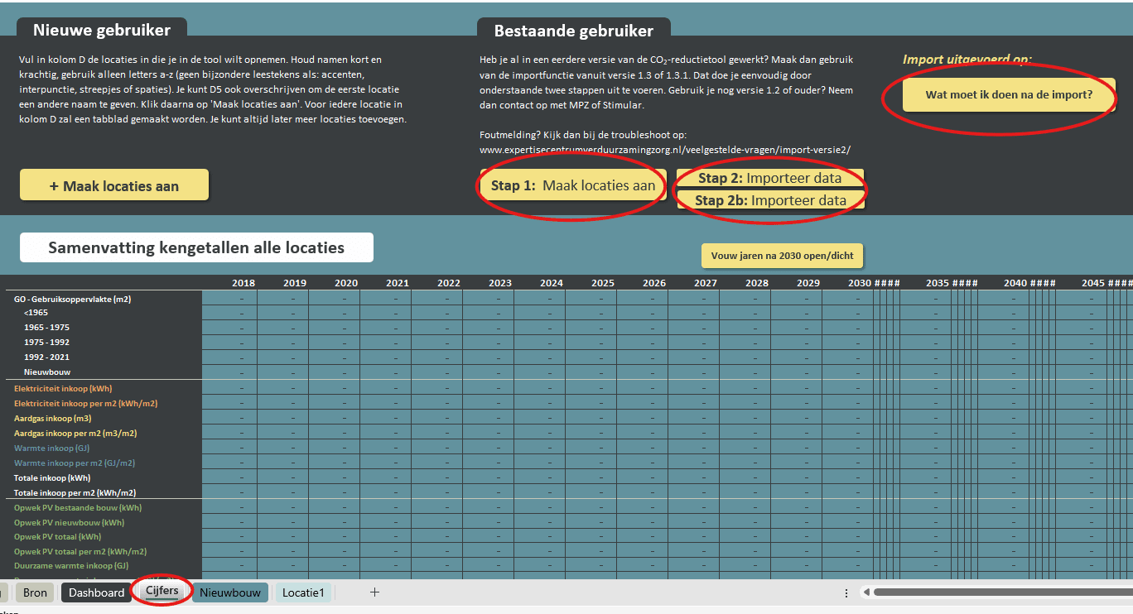
Task: Select the 2029 year column header
Action: click(808, 283)
